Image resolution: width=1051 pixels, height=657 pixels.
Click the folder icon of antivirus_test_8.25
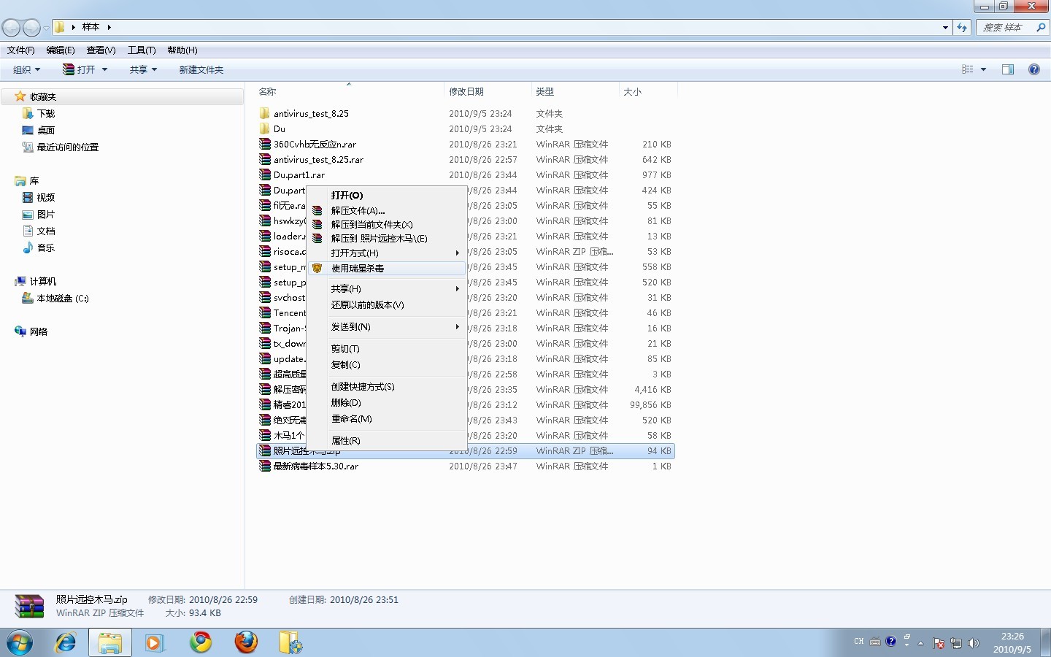coord(265,114)
